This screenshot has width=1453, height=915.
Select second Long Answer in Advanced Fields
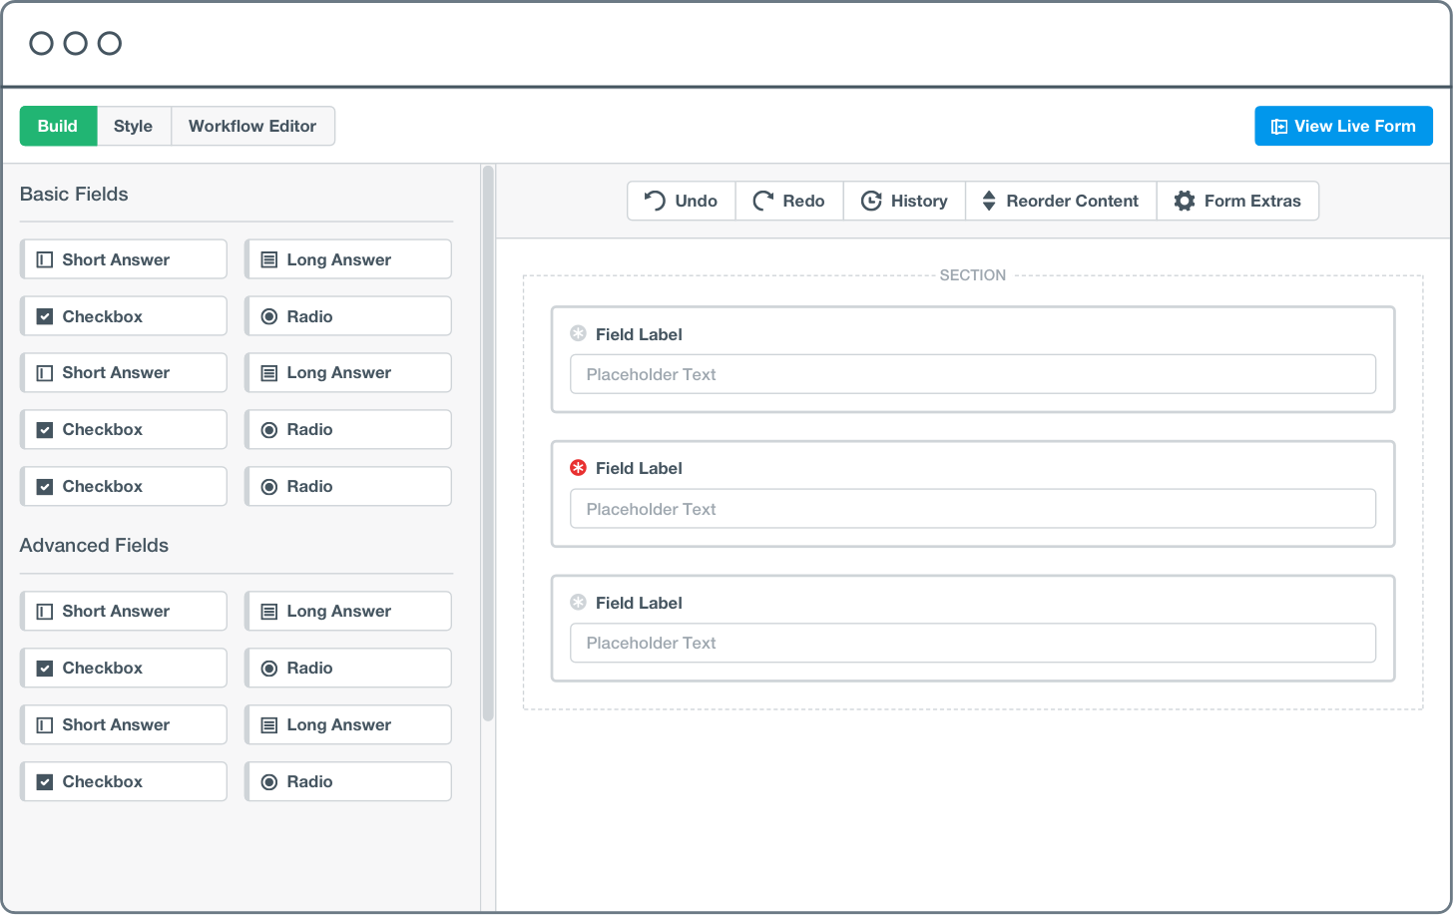pyautogui.click(x=348, y=724)
